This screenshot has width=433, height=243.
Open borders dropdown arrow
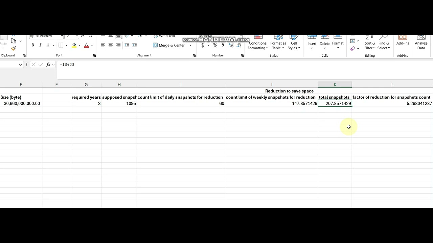[x=67, y=45]
